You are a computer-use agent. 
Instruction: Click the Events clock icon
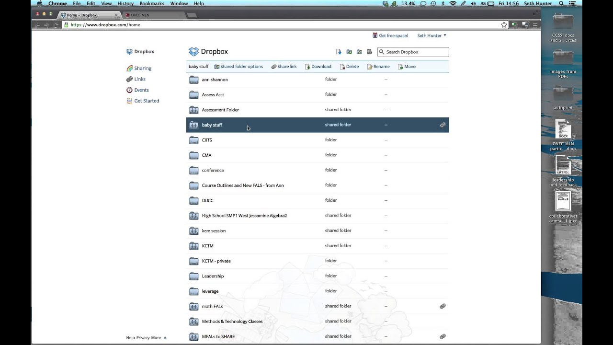(129, 90)
